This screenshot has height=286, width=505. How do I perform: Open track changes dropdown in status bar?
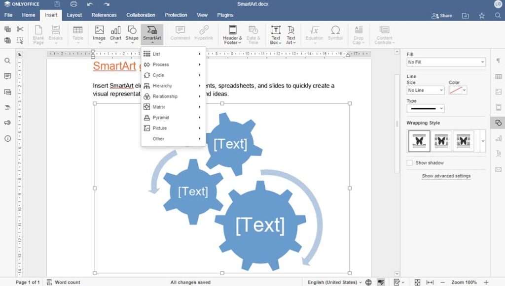[x=399, y=282]
